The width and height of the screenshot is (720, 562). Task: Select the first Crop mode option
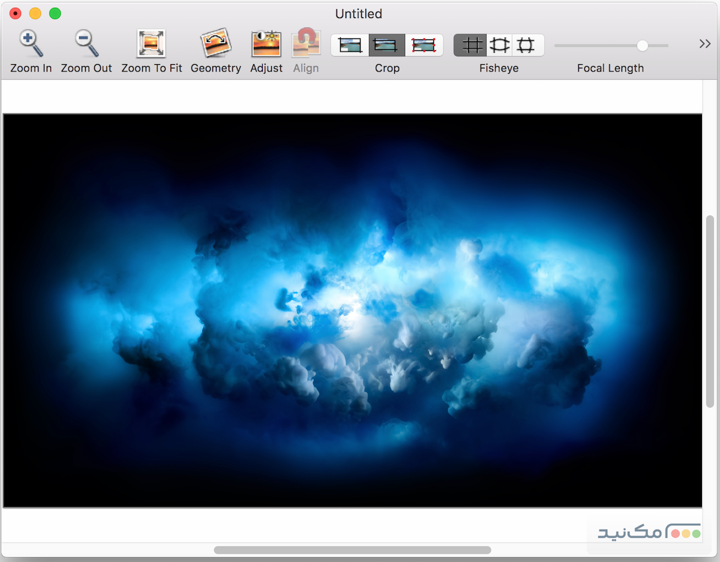[350, 45]
